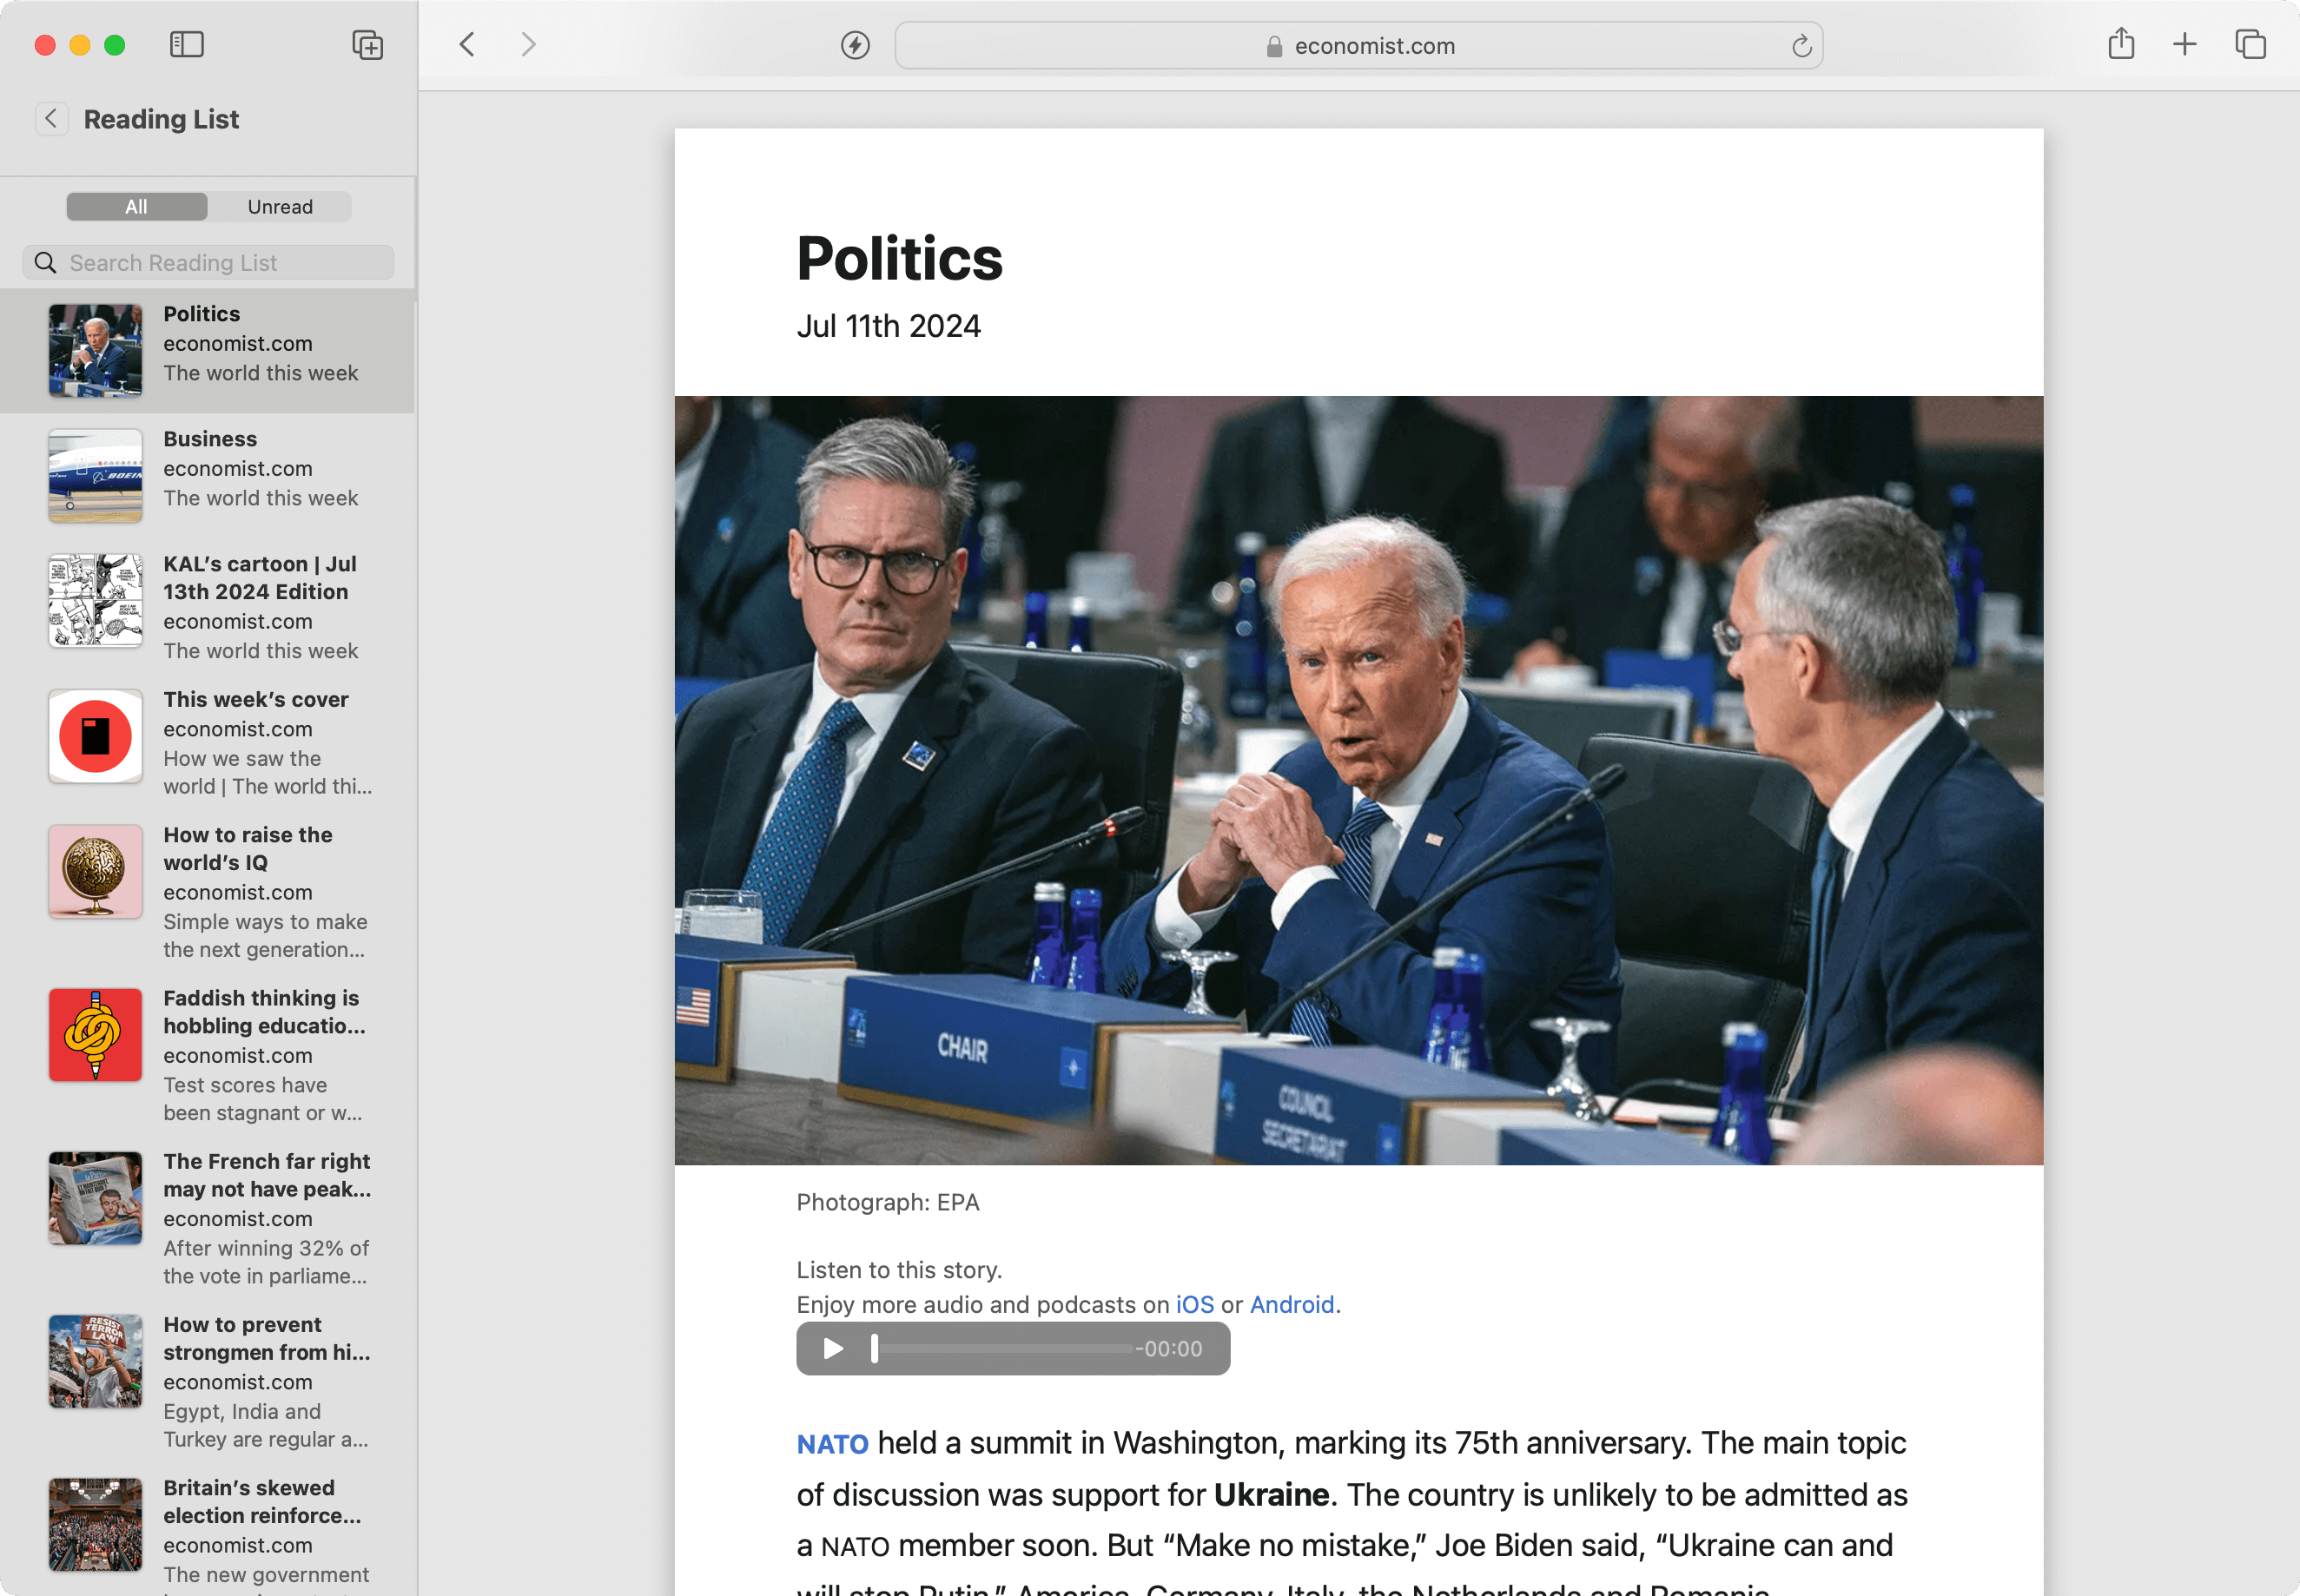This screenshot has width=2300, height=1596.
Task: Hide the sidebar with the sidebar icon
Action: pyautogui.click(x=187, y=45)
